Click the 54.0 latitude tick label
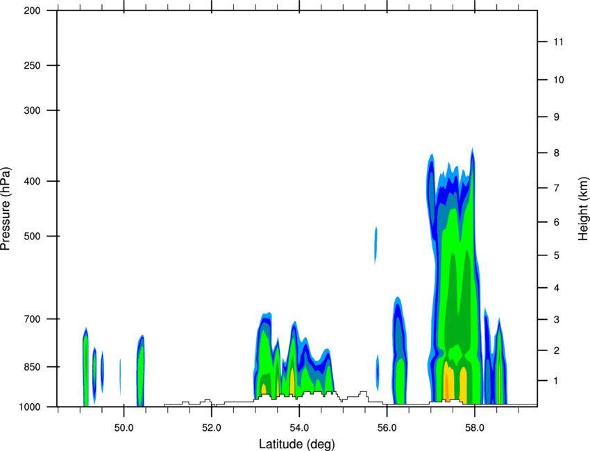Image resolution: width=590 pixels, height=451 pixels. [x=299, y=428]
